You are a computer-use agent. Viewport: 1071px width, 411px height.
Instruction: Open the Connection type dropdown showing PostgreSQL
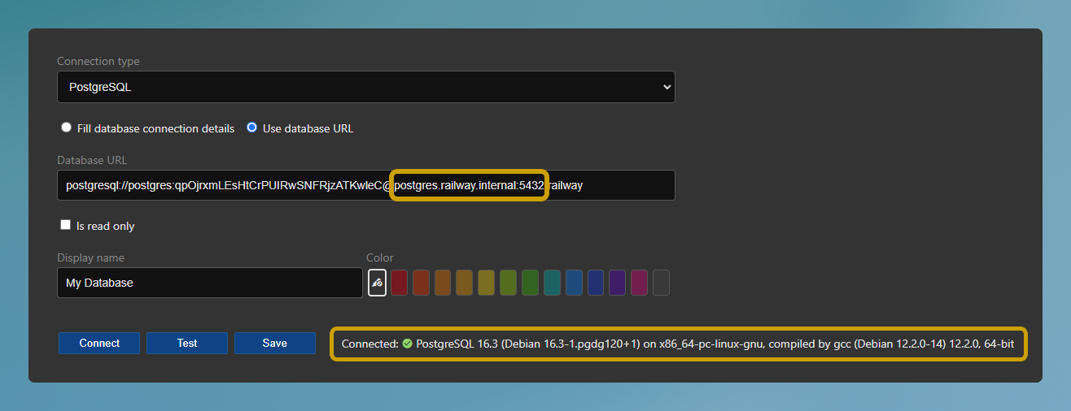[x=366, y=87]
